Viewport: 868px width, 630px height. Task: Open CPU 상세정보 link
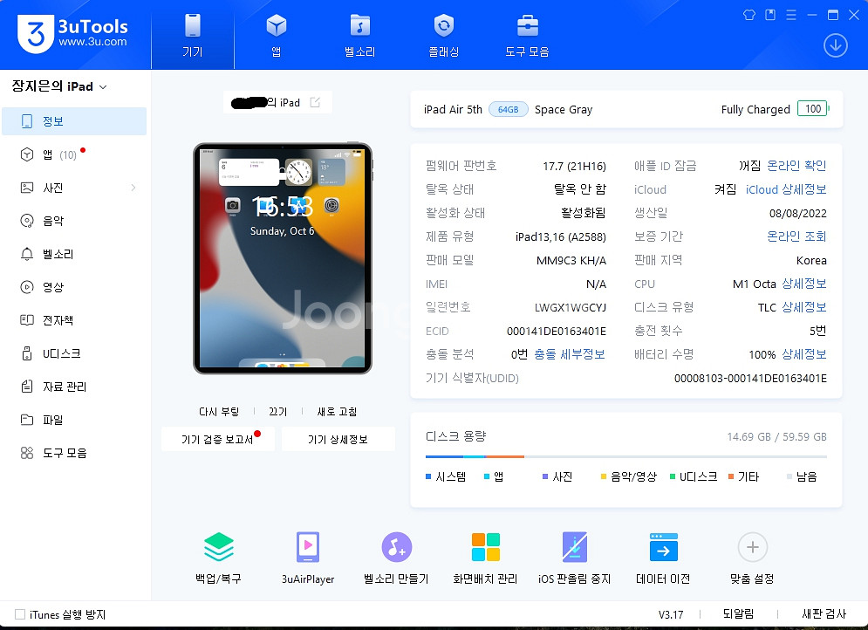tap(804, 284)
